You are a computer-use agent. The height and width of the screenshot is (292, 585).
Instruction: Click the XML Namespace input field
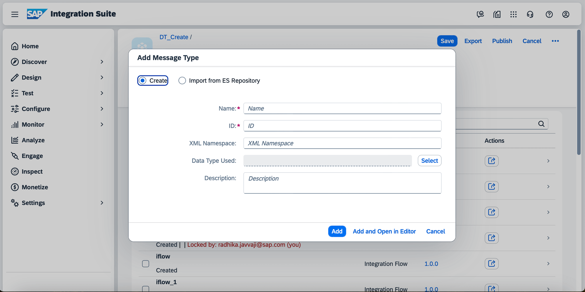[342, 143]
